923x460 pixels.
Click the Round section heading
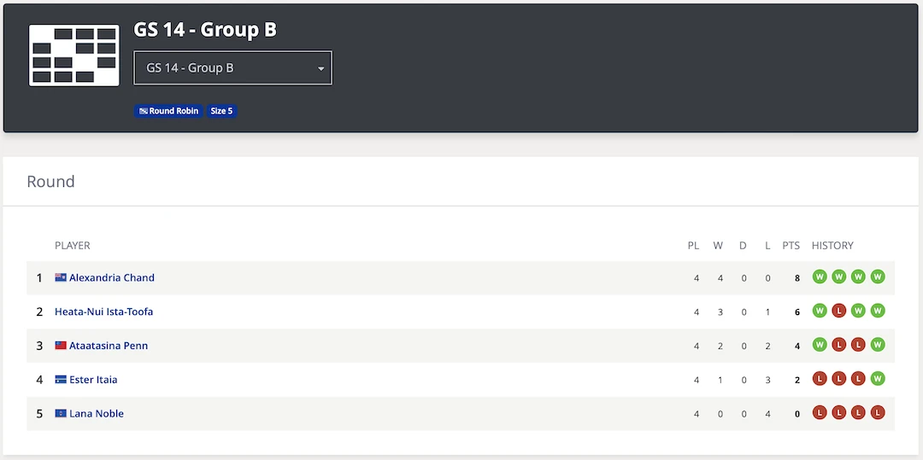click(x=50, y=182)
